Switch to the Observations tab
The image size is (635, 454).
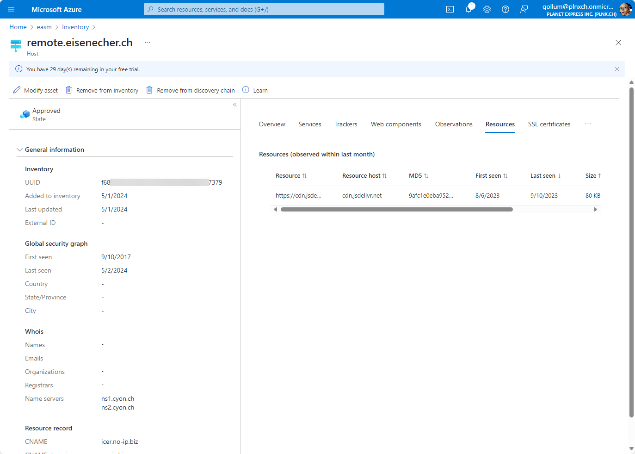453,124
